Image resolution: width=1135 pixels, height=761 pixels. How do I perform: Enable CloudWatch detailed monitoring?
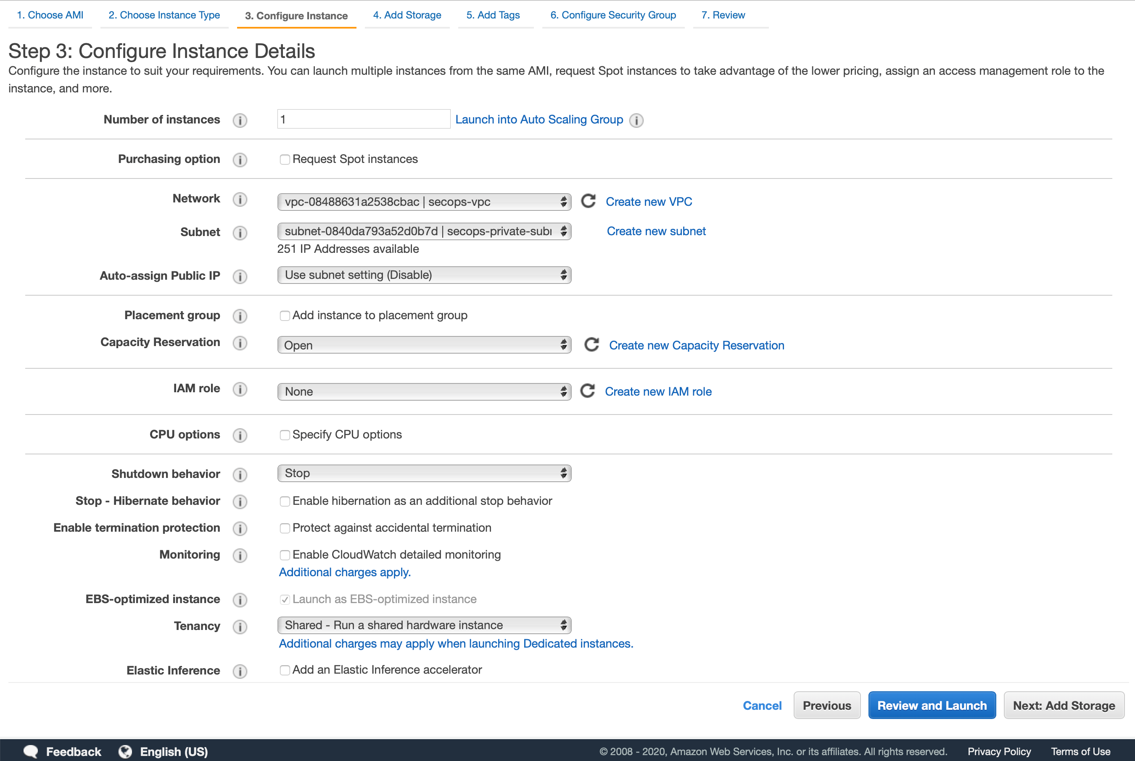(x=285, y=555)
